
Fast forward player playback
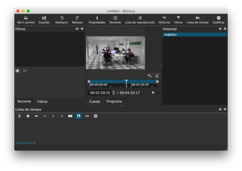[158, 93]
